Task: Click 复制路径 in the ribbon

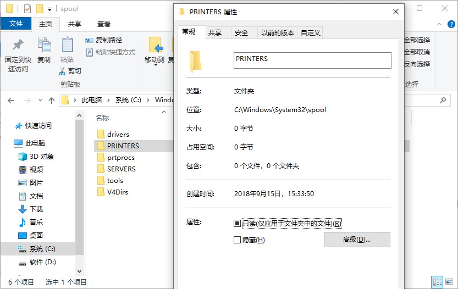Action: (104, 40)
